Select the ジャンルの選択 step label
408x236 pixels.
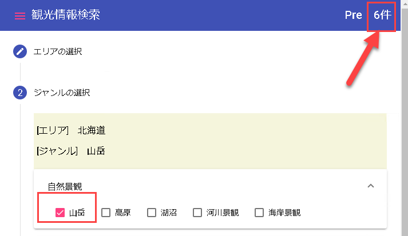pyautogui.click(x=62, y=93)
